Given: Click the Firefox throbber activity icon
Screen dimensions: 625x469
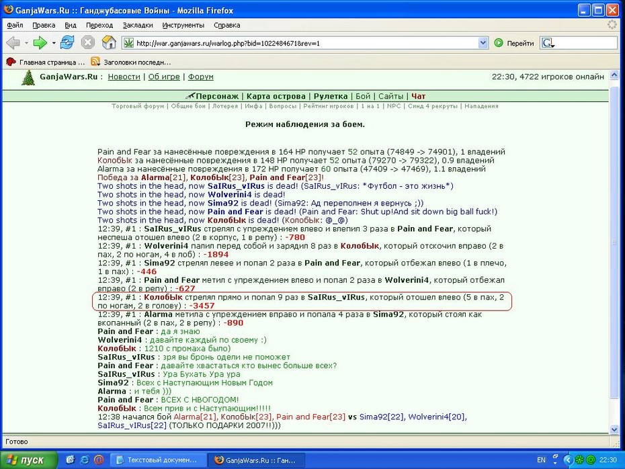Looking at the screenshot, I should pos(612,25).
